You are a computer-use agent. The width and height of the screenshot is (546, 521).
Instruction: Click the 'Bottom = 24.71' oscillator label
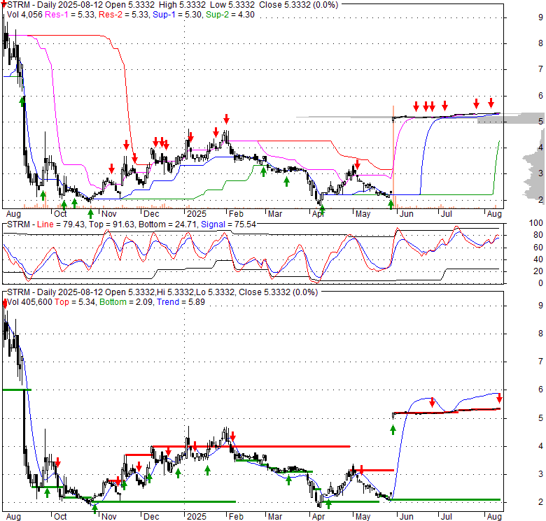168,224
